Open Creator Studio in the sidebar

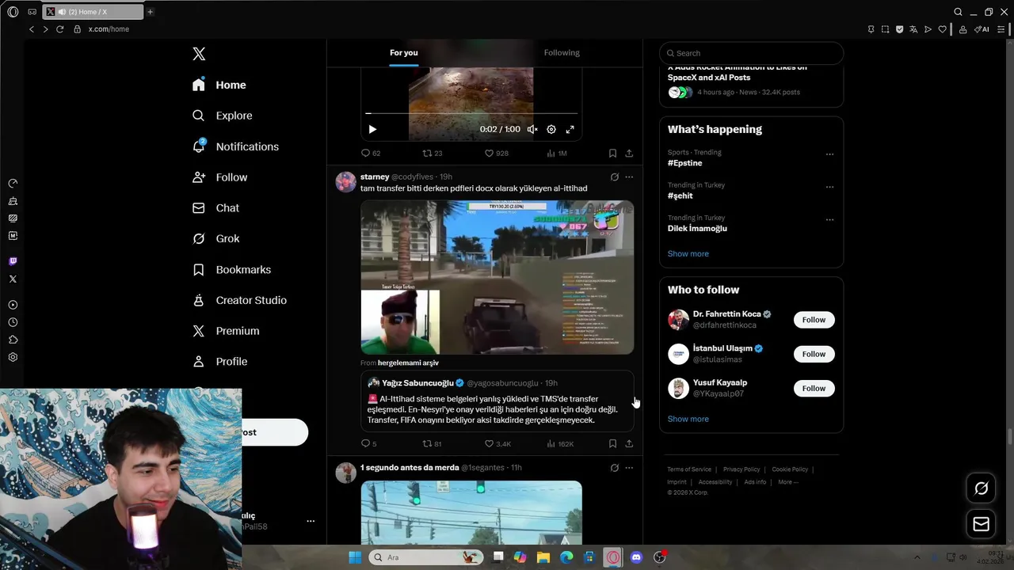[x=239, y=300]
